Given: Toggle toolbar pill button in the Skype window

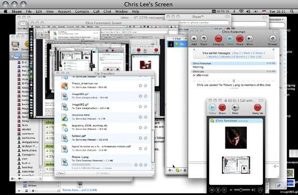Looking at the screenshot, I should pos(227,17).
